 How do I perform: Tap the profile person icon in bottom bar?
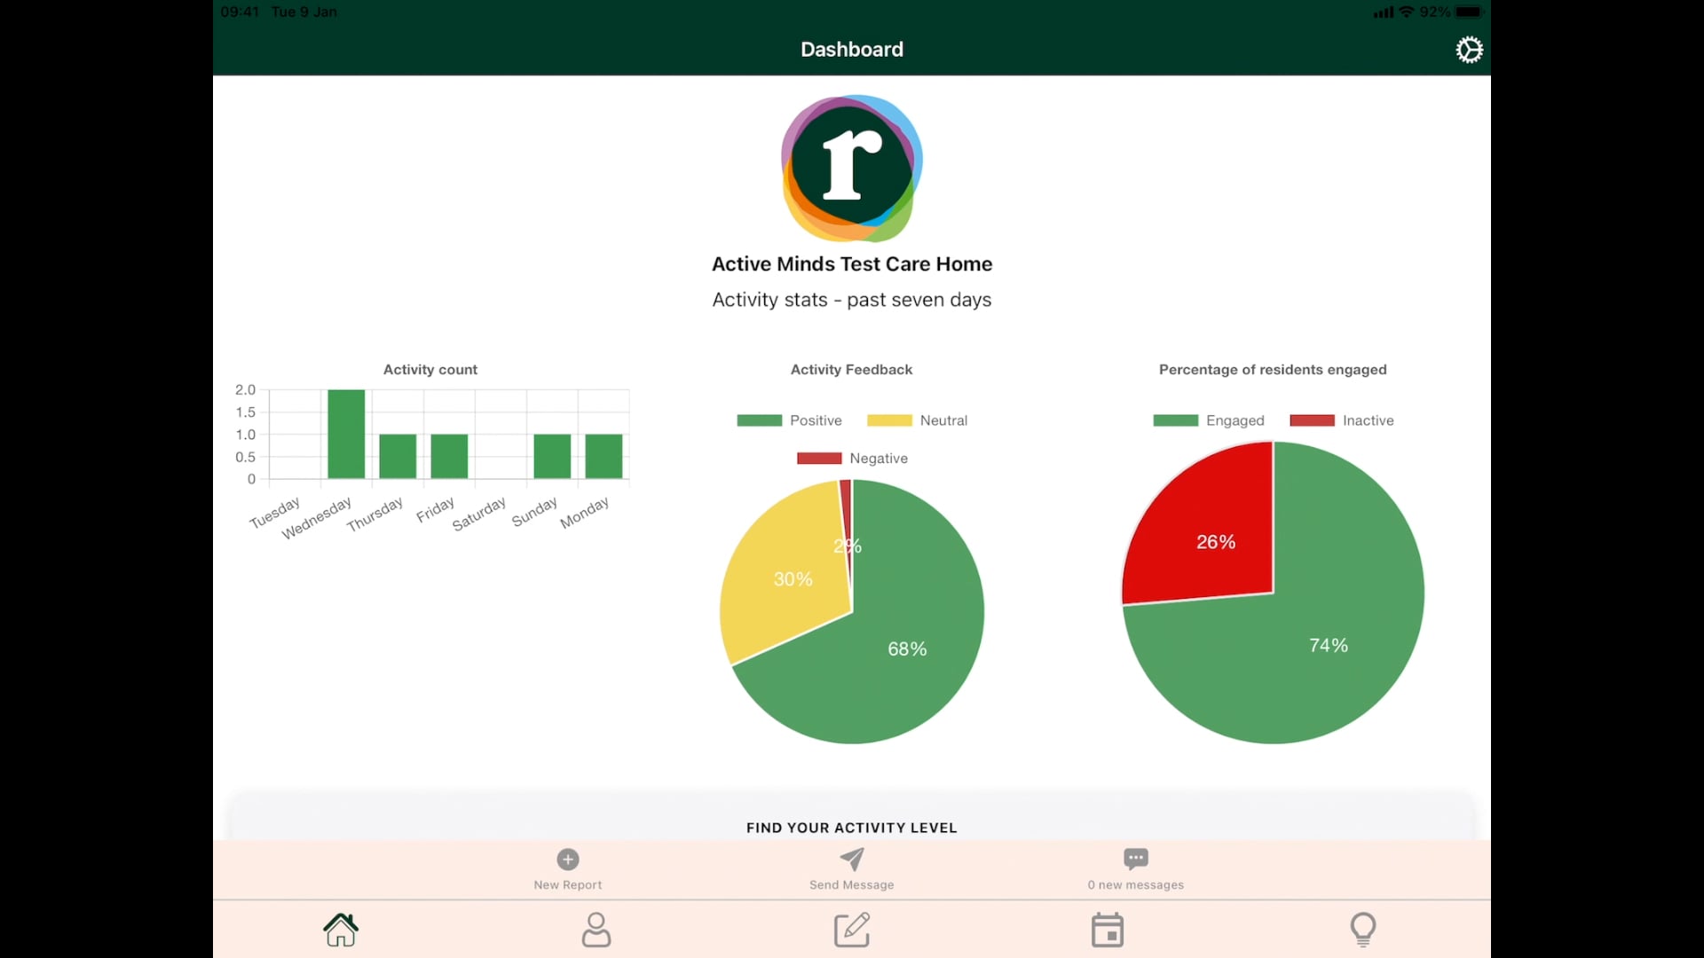tap(596, 930)
